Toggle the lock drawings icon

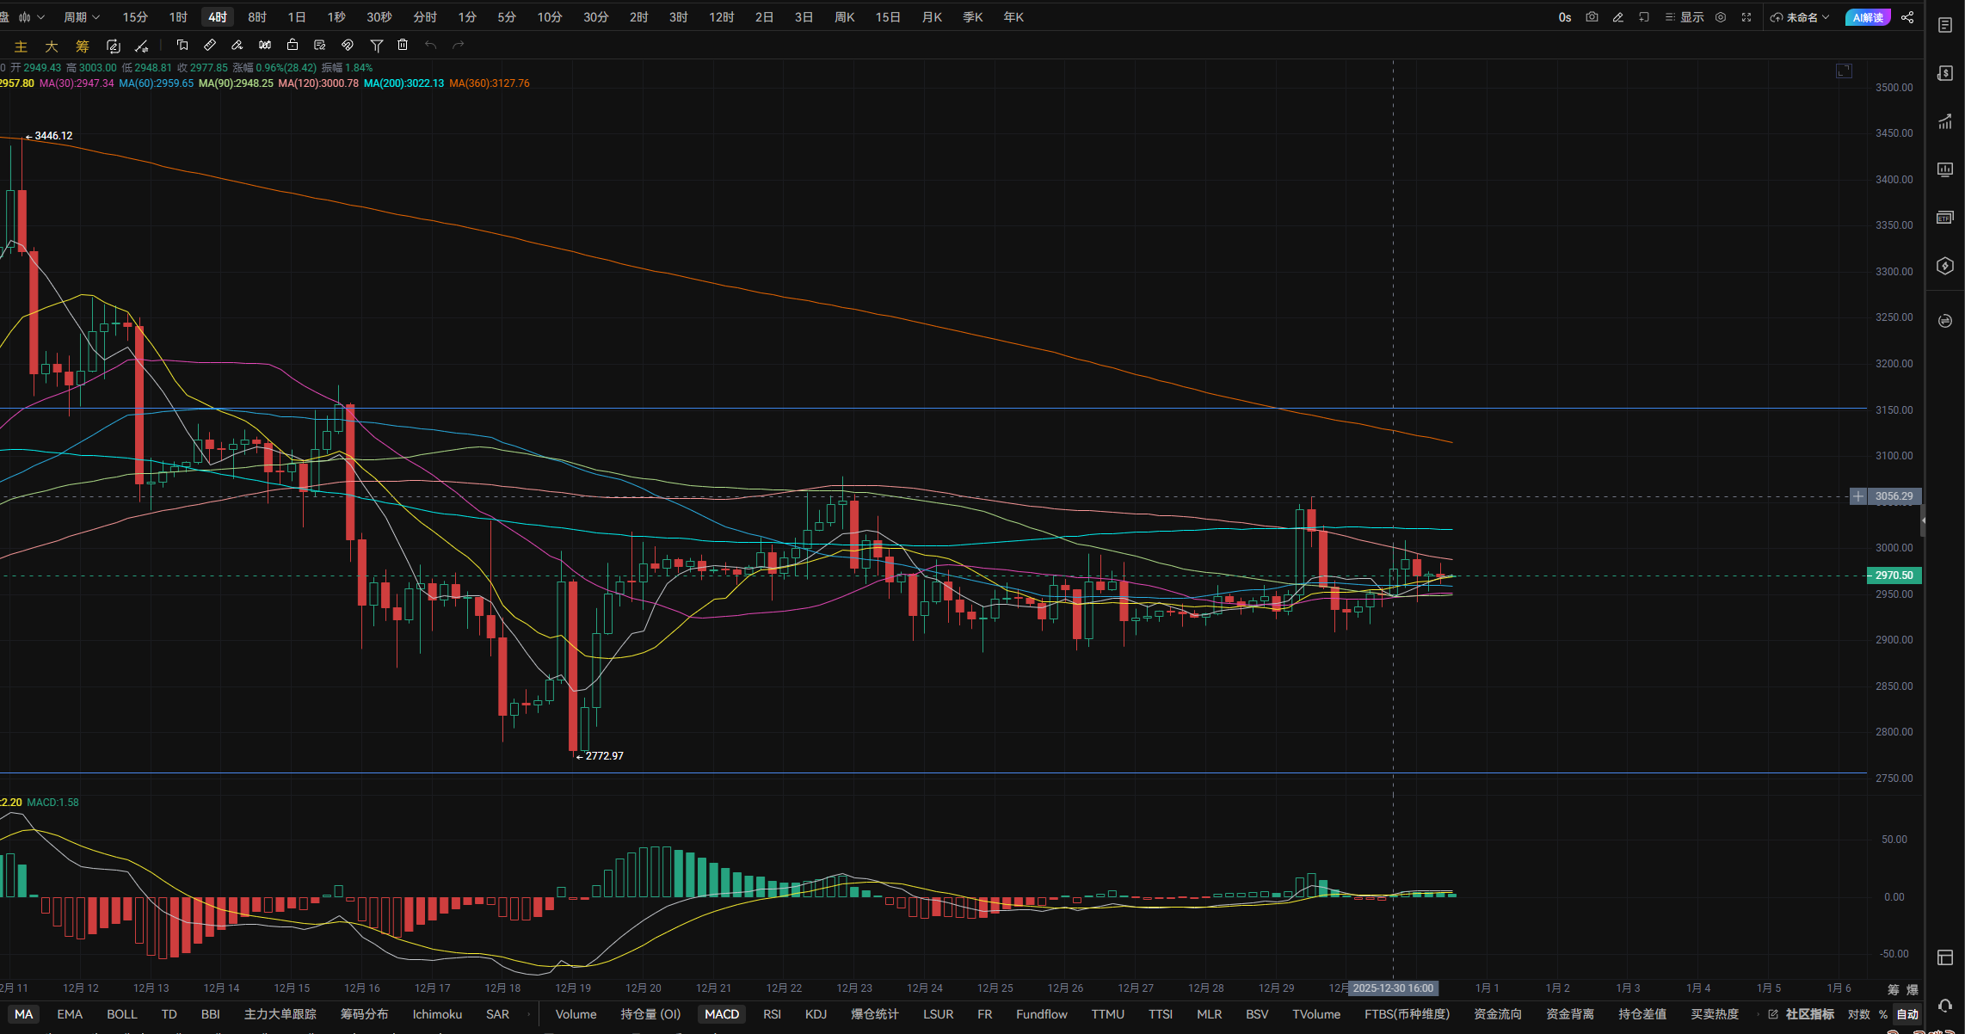coord(293,46)
